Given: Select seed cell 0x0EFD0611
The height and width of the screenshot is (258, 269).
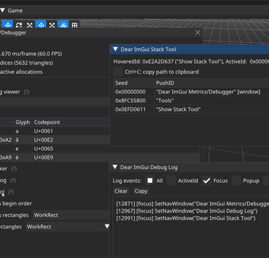Looking at the screenshot, I should point(130,110).
